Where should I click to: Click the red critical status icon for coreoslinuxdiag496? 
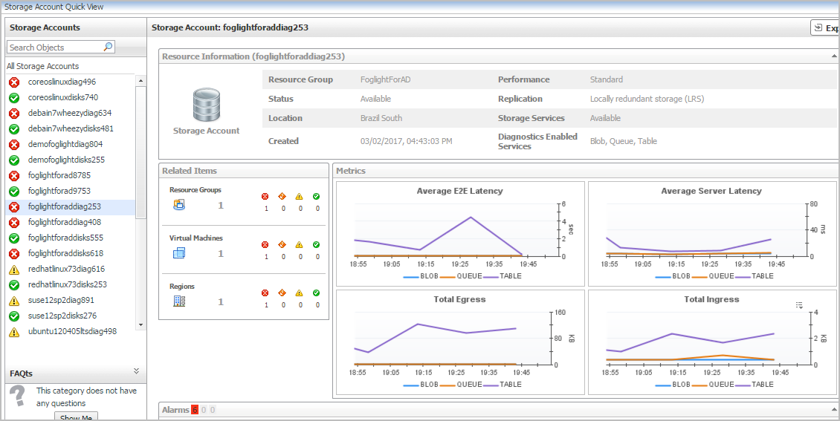click(13, 82)
